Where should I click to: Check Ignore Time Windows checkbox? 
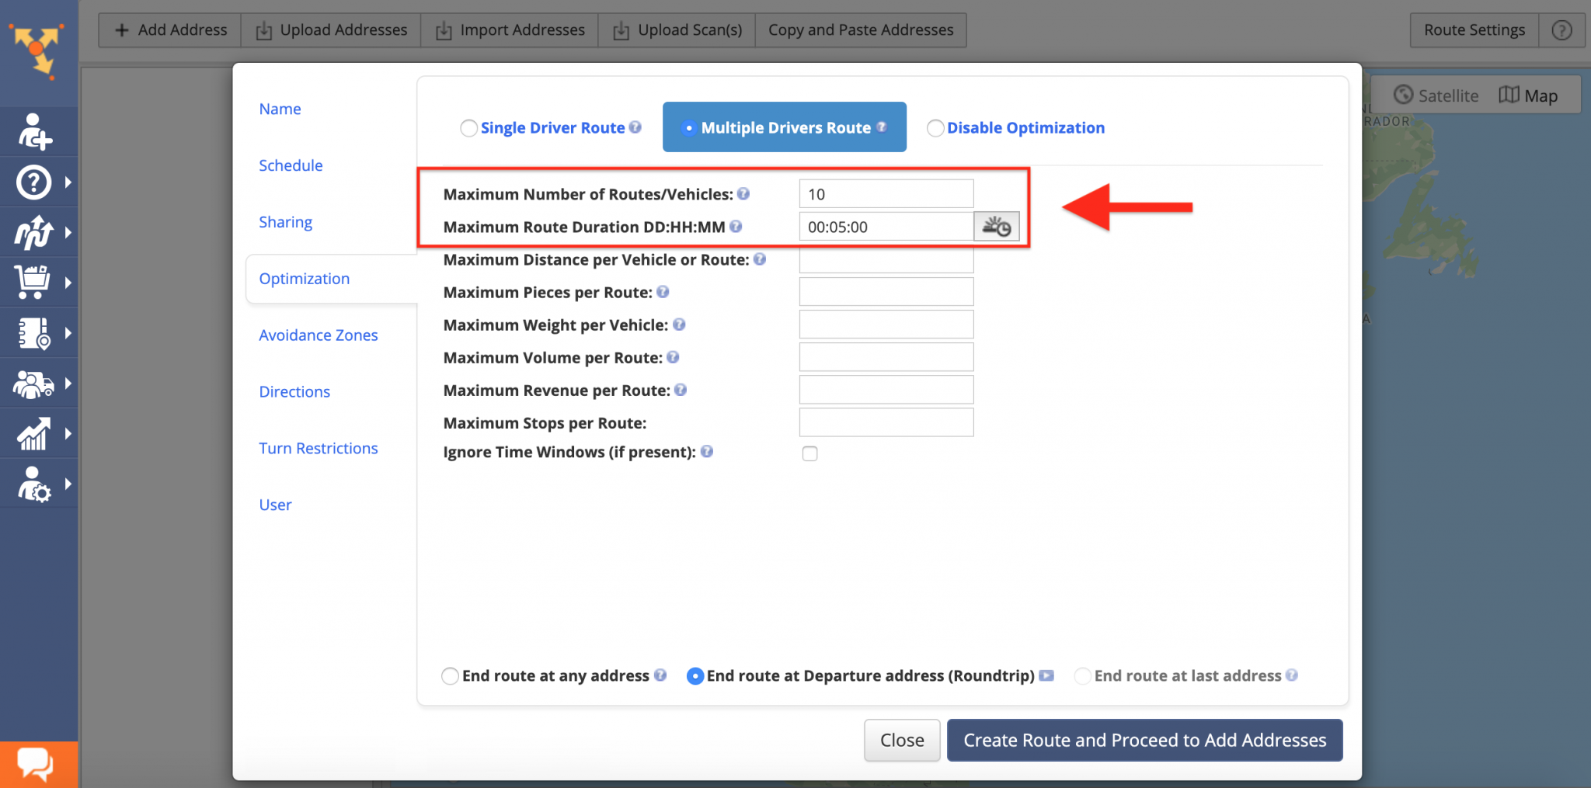810,453
